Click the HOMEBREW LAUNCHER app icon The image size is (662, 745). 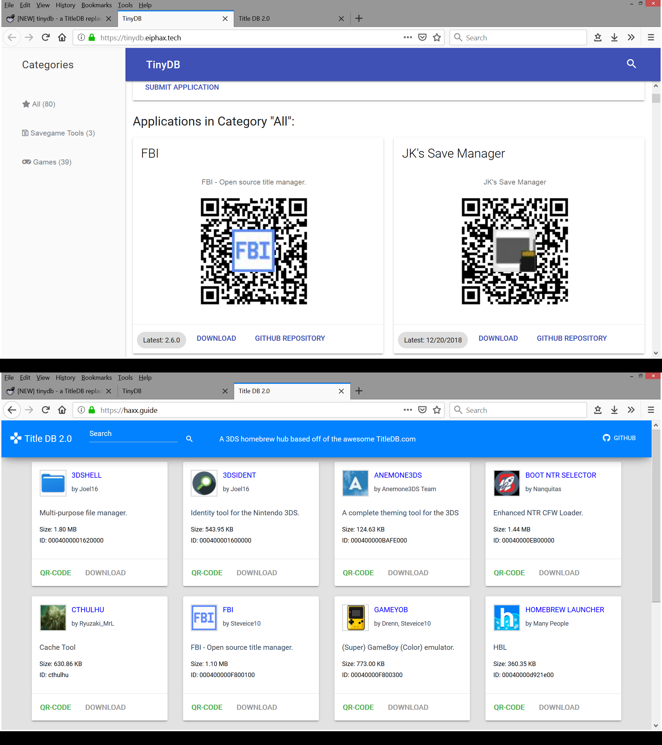point(506,617)
